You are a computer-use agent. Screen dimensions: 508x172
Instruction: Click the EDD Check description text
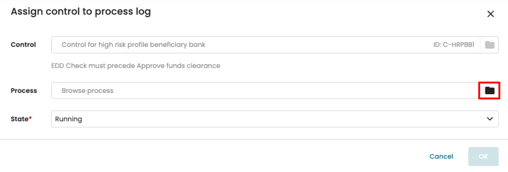[x=135, y=66]
